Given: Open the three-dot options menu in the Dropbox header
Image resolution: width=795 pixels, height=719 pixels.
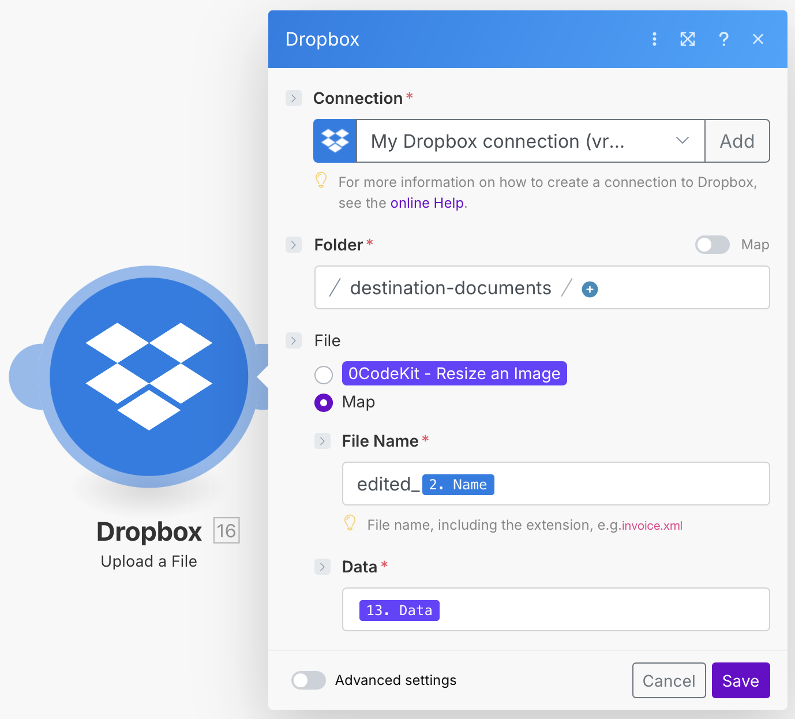Looking at the screenshot, I should [x=654, y=39].
